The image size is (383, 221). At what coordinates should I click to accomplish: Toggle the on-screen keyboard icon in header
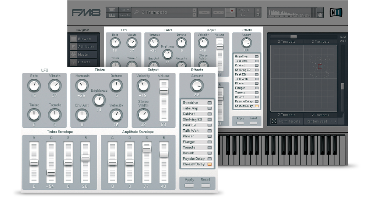click(x=112, y=15)
